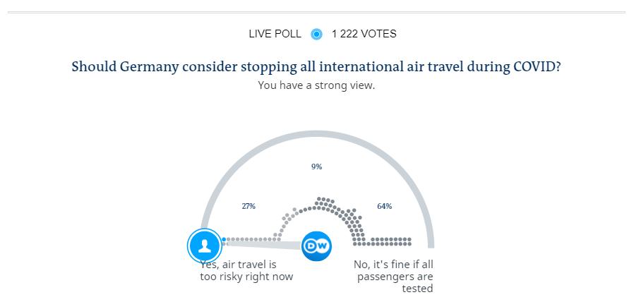Click the blue live poll indicator
Screen dimensions: 629x302
click(x=316, y=34)
